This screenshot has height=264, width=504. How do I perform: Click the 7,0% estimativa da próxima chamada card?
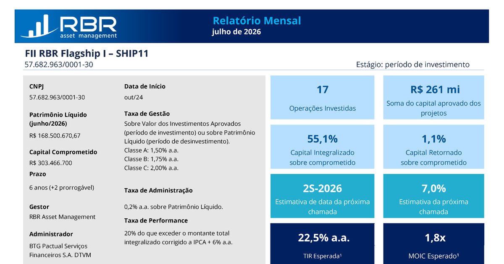tap(434, 196)
